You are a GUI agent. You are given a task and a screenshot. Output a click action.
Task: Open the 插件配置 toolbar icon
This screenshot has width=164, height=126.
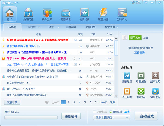pyautogui.click(x=28, y=14)
